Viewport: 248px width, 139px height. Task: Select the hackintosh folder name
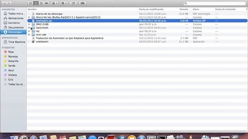pos(42,27)
